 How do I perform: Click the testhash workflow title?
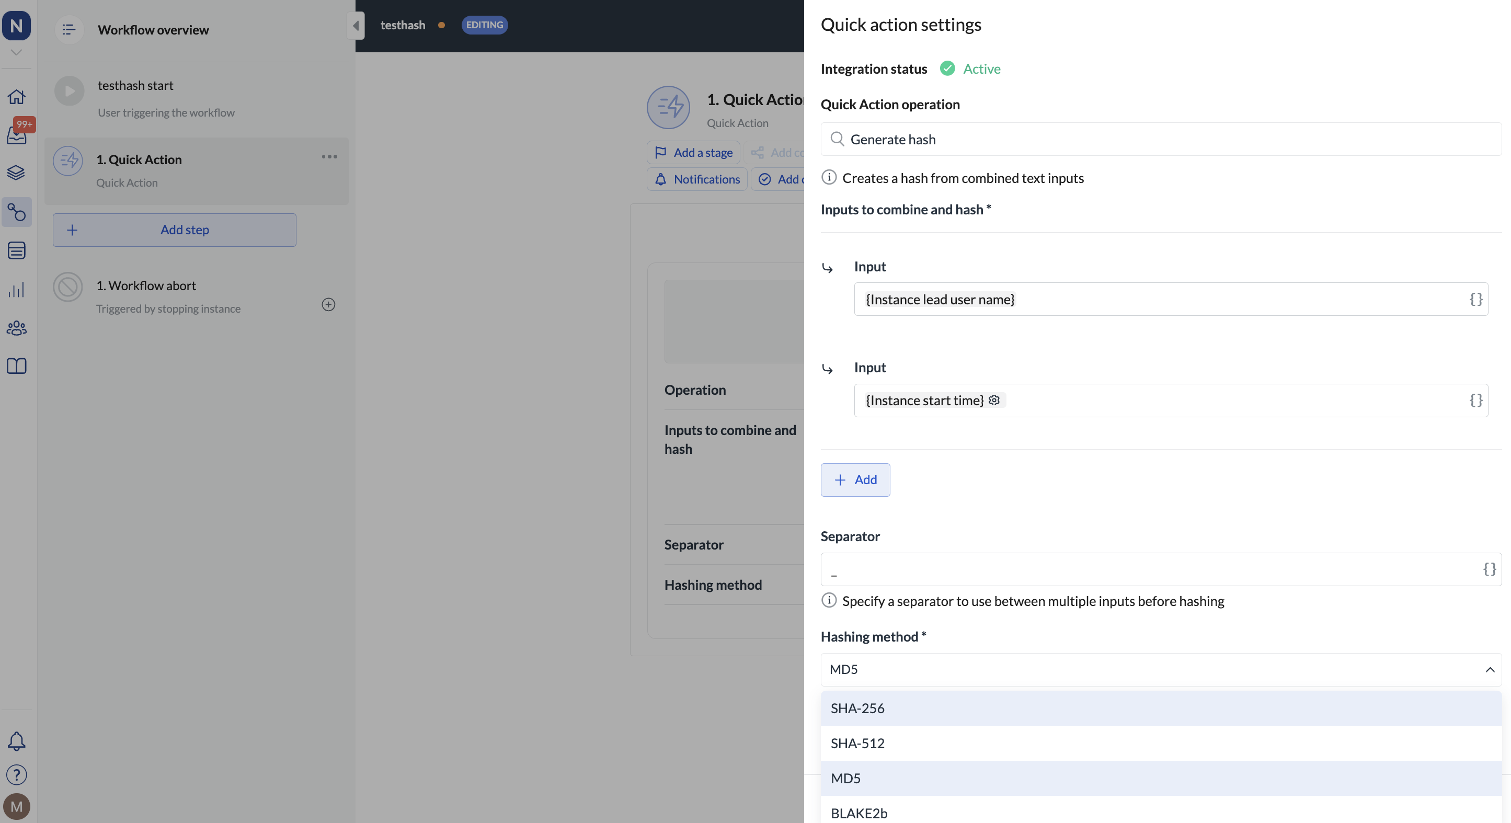(x=403, y=25)
